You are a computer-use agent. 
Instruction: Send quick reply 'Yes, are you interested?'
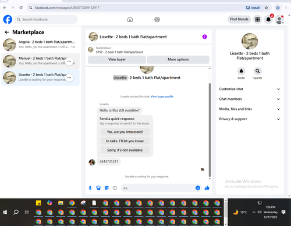pyautogui.click(x=125, y=132)
